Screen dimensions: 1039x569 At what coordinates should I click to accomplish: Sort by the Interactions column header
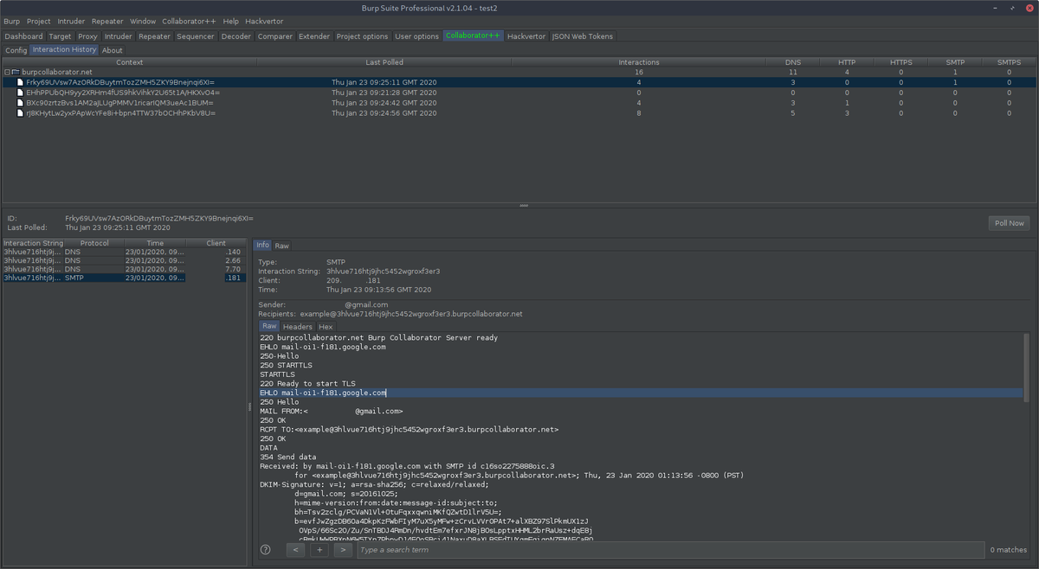click(639, 62)
